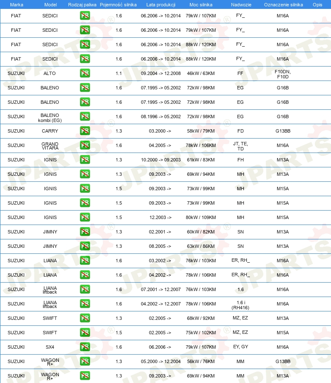Click the 'F10DN, F10D' engine code cell
331x383 pixels.
[x=283, y=74]
